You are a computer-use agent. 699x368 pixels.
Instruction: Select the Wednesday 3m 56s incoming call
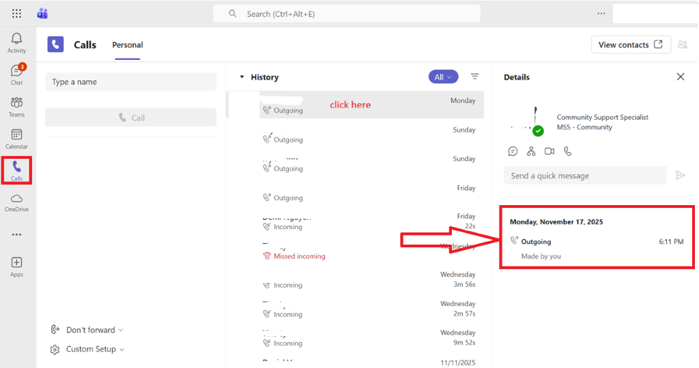coord(355,280)
